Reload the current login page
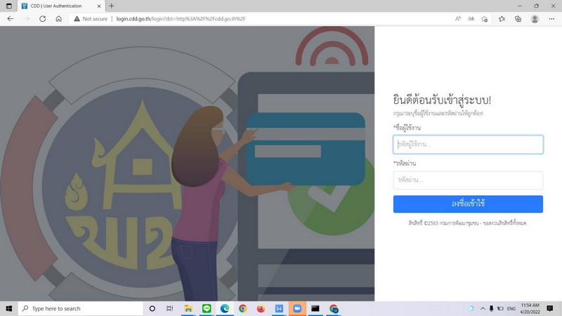Viewport: 562px width, 316px height. 42,19
